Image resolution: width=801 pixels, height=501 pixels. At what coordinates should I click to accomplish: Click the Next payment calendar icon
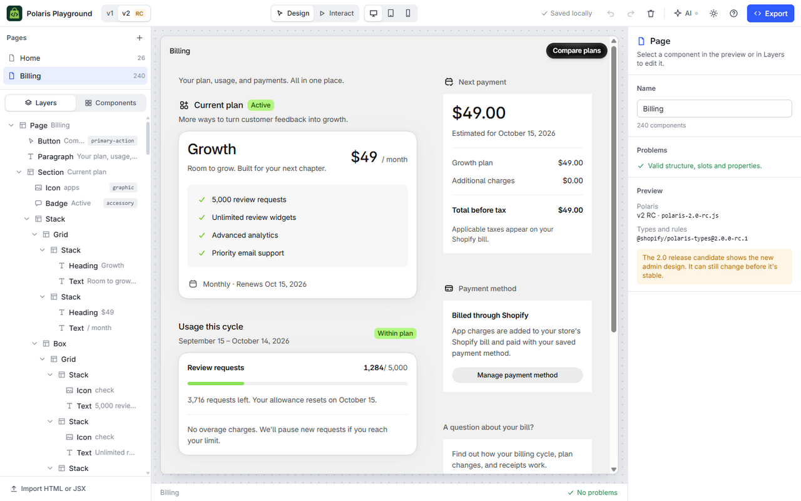pos(449,82)
